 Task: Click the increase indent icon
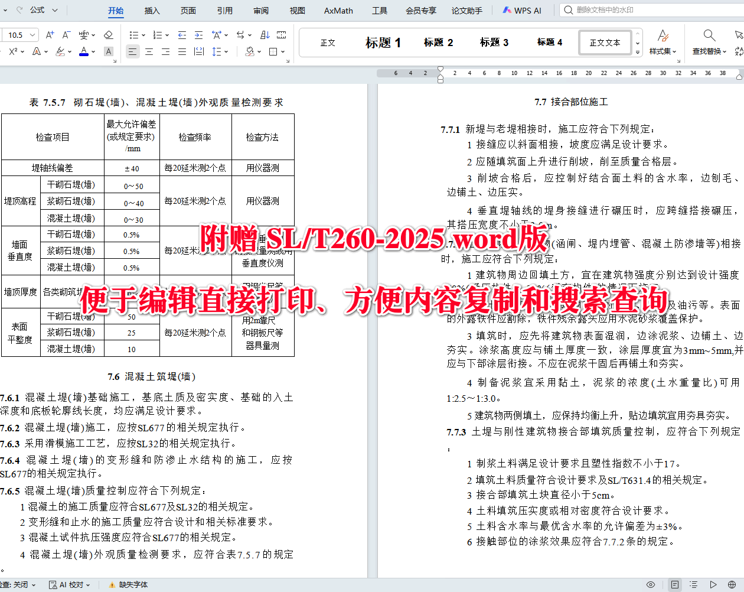click(x=198, y=35)
